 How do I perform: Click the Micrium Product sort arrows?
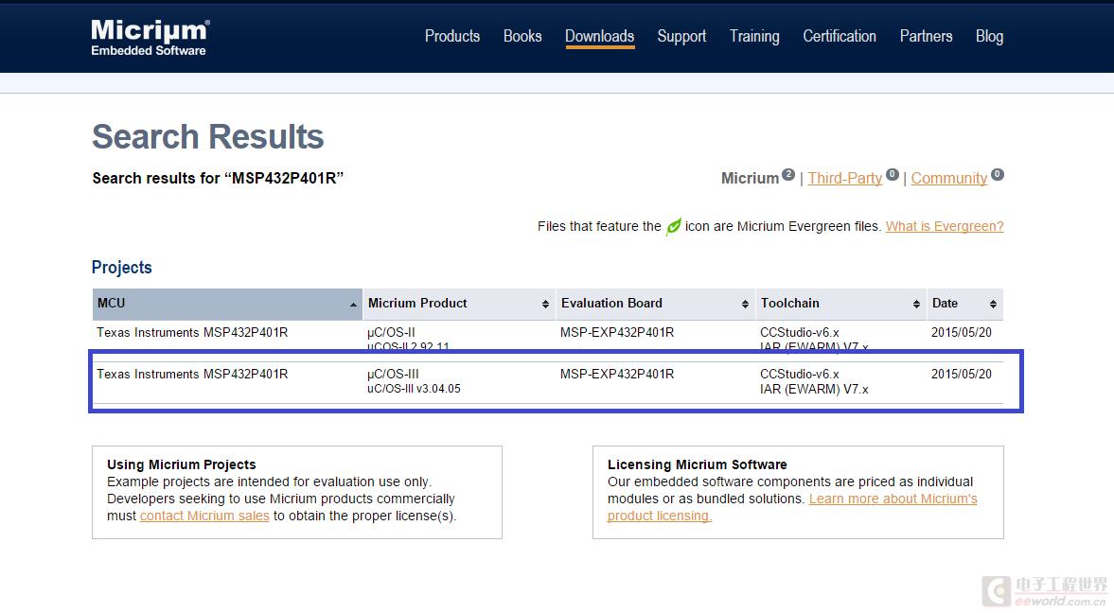coord(545,304)
